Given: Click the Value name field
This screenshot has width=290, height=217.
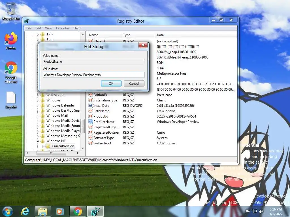Looking at the screenshot, I should click(93, 61).
